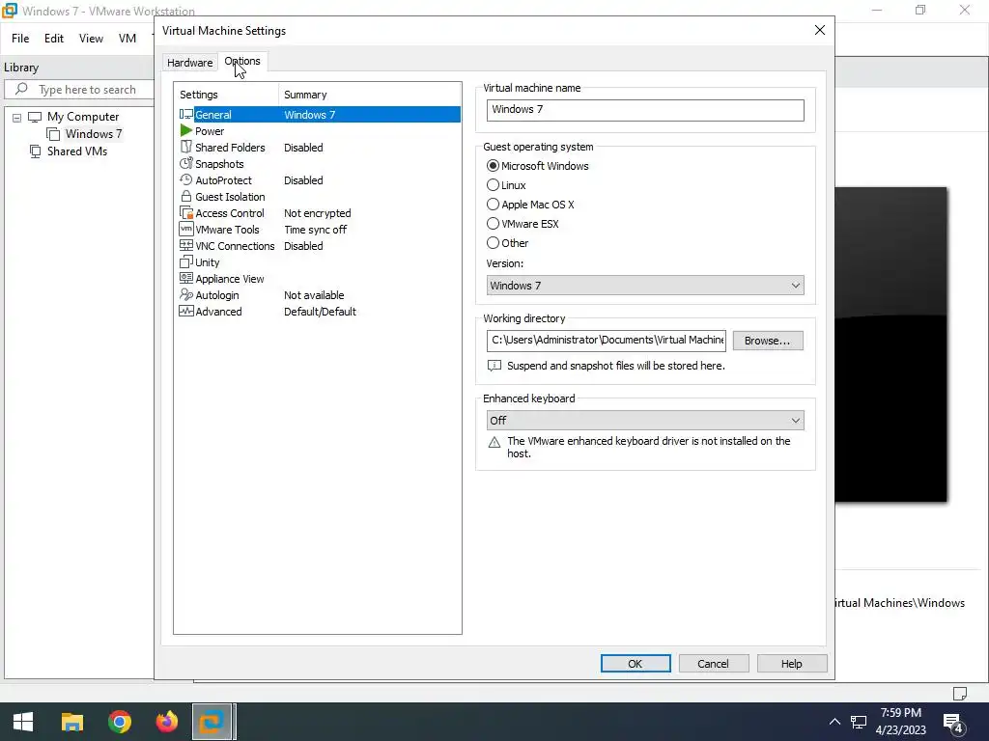Click the VMware Tools vm icon
The image size is (989, 741).
coord(186,229)
